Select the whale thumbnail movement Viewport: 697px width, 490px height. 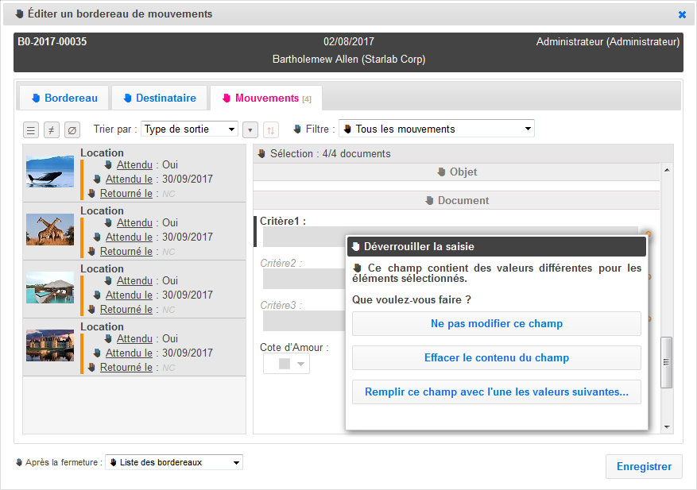click(50, 172)
